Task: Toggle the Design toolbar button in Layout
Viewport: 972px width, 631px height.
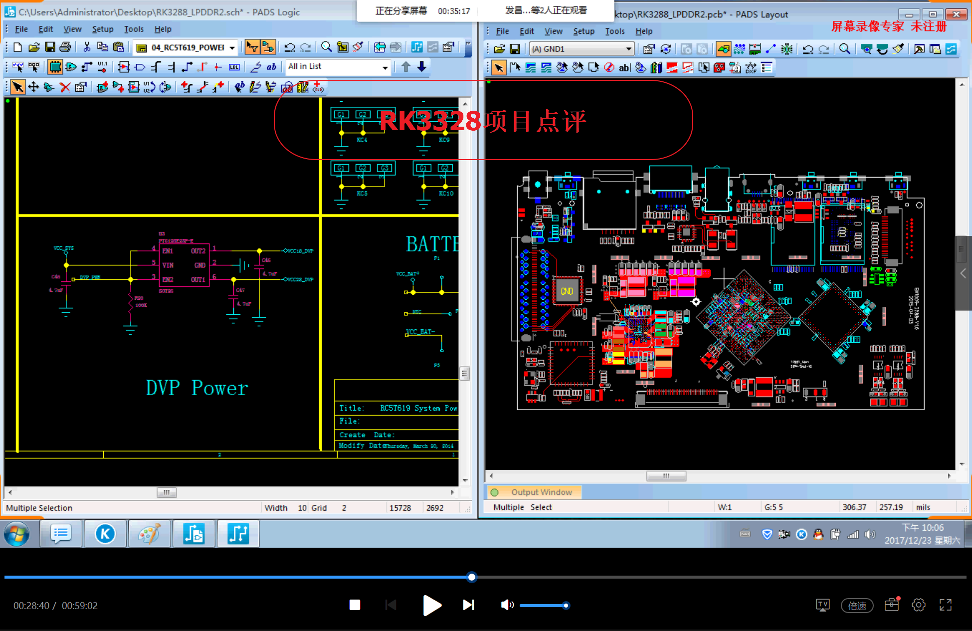Action: (x=739, y=49)
